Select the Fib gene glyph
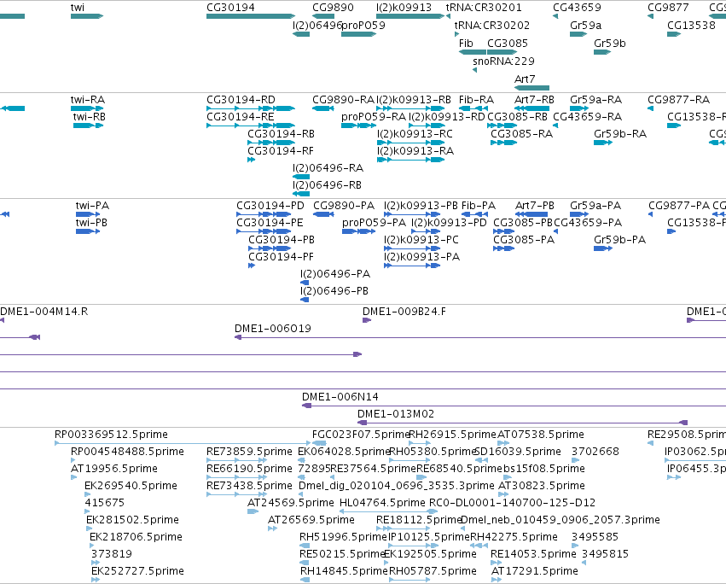Viewport: 726px width, 584px height. click(x=473, y=52)
